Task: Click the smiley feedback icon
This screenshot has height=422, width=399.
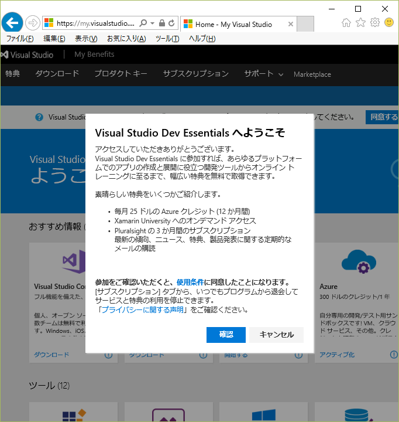Action: tap(389, 22)
